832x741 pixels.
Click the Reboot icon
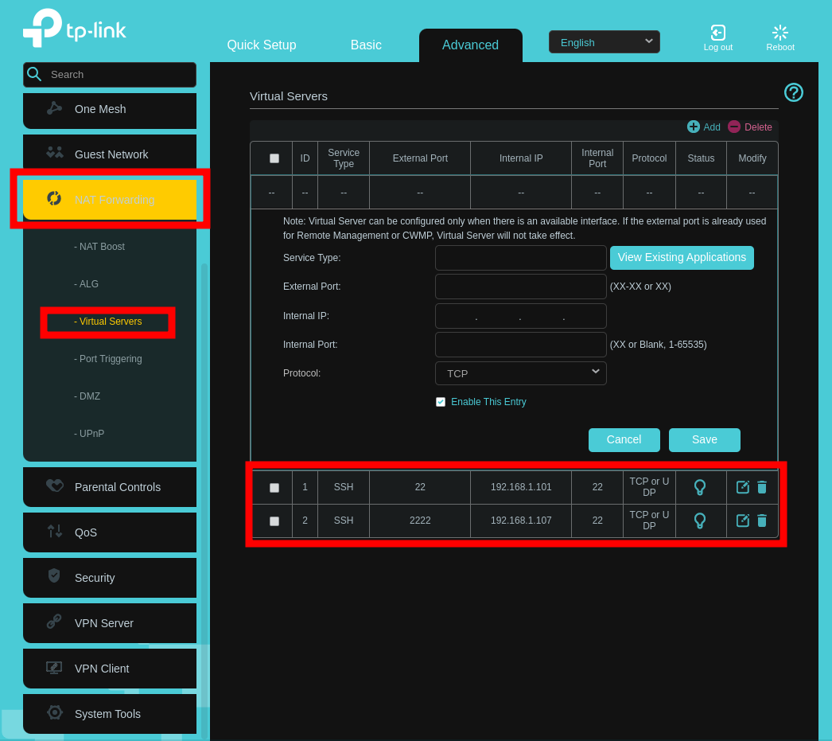(780, 33)
